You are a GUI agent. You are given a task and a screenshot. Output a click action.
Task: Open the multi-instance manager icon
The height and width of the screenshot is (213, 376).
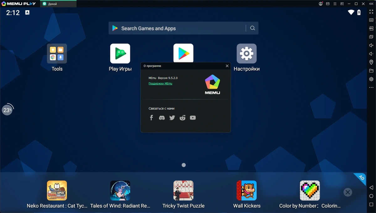(x=371, y=37)
